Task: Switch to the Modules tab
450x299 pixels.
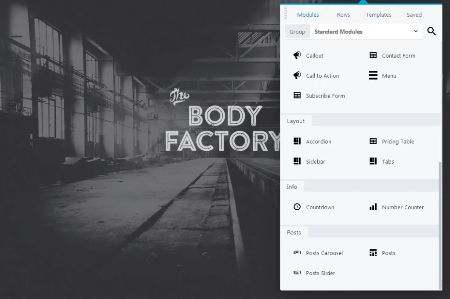Action: 308,15
